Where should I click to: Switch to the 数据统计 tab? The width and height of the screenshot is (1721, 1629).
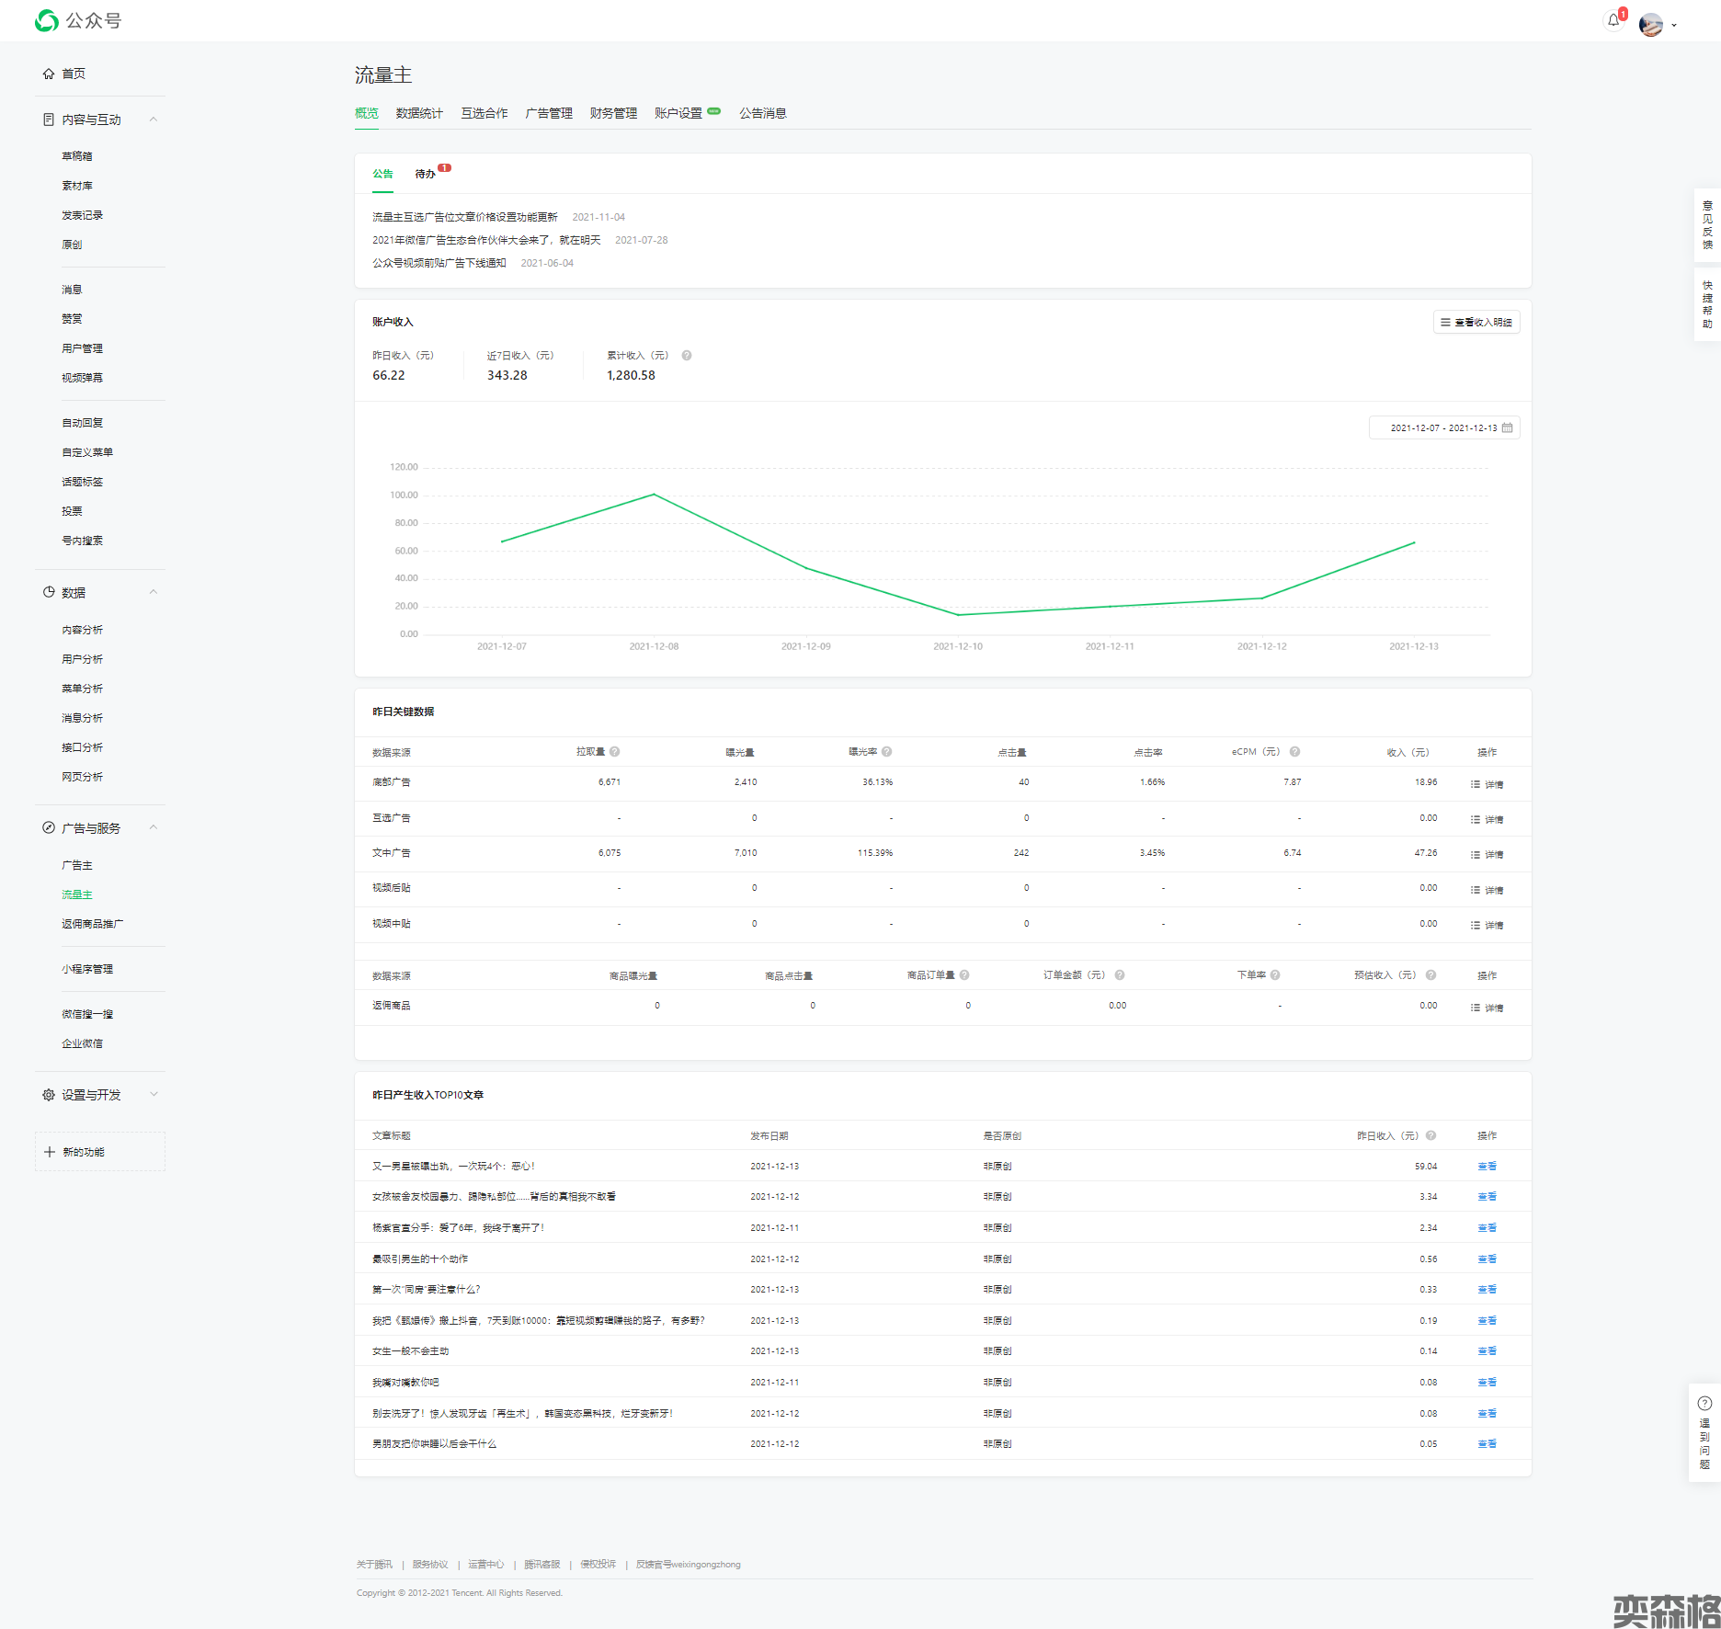419,113
